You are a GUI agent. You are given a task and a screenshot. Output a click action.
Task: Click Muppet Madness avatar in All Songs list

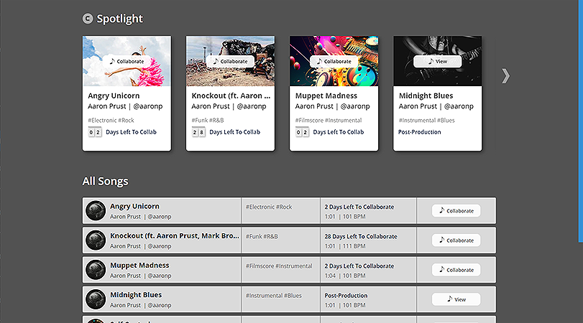tap(96, 270)
